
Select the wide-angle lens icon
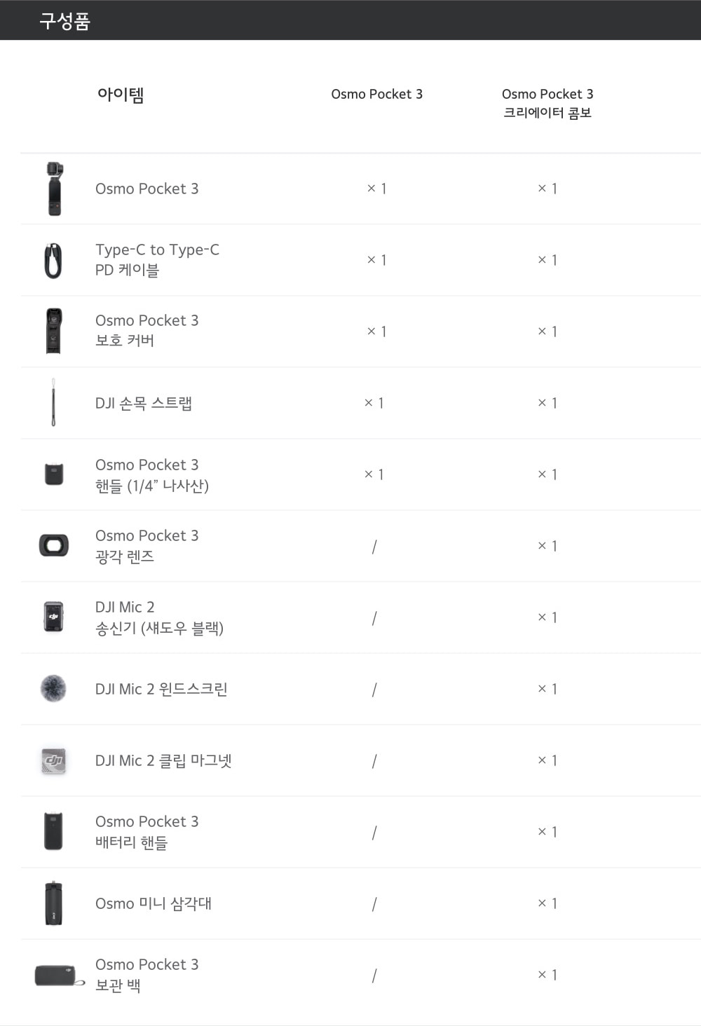[54, 545]
